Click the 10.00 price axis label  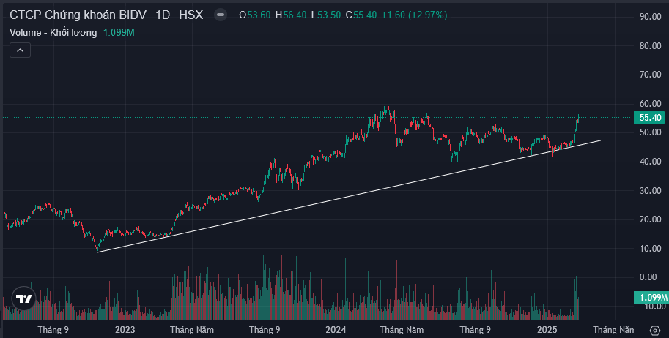(650, 248)
